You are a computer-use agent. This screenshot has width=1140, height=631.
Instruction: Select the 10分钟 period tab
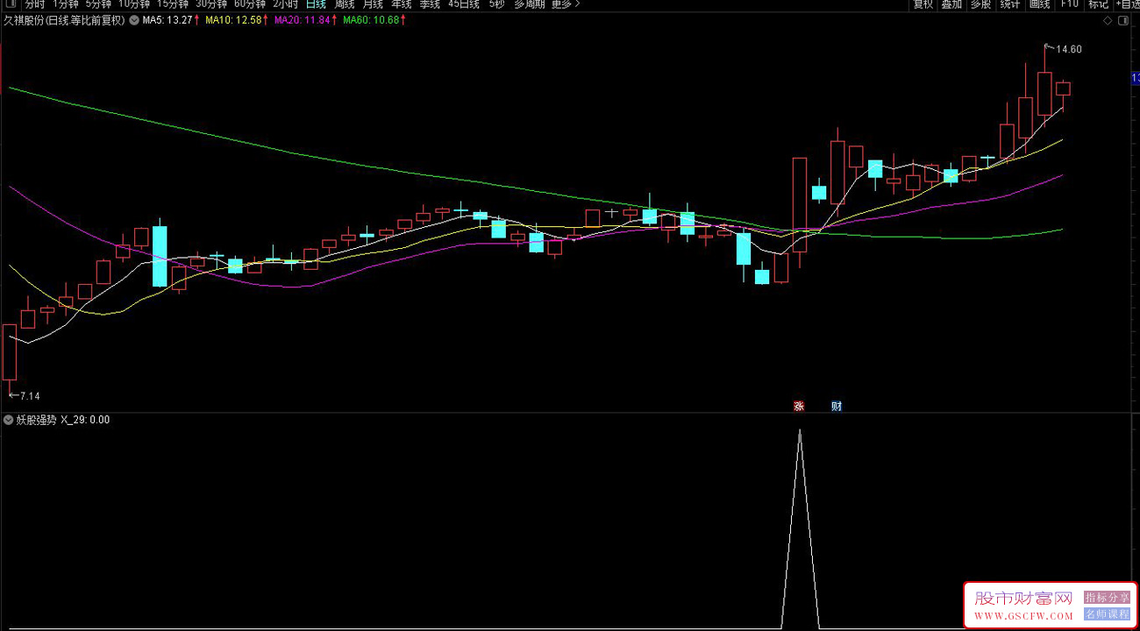pos(134,4)
